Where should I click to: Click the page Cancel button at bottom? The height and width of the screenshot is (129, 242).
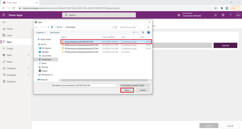coord(230,126)
